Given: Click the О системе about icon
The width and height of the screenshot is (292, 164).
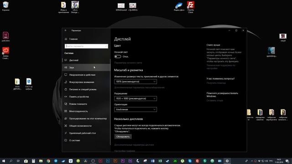Looking at the screenshot, I should 66,140.
